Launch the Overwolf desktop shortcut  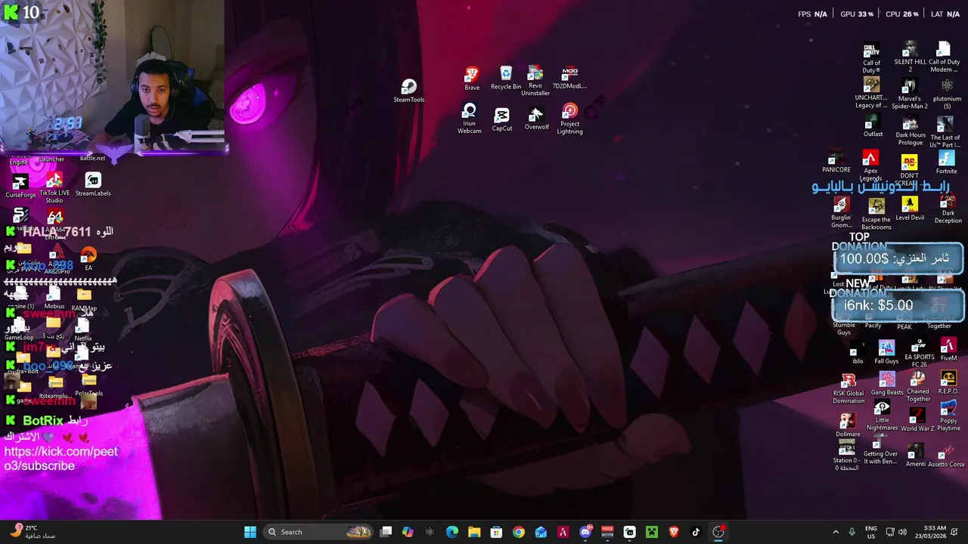point(536,119)
